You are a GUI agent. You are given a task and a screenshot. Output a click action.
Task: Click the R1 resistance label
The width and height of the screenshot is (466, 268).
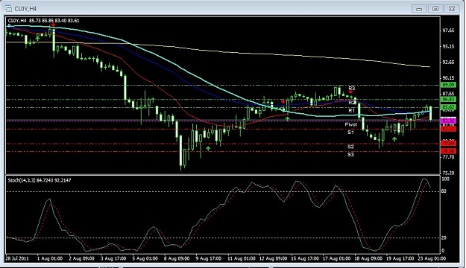352,110
